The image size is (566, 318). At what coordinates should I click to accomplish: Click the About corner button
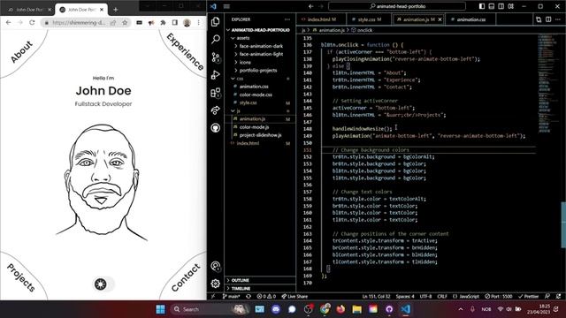pos(21,51)
